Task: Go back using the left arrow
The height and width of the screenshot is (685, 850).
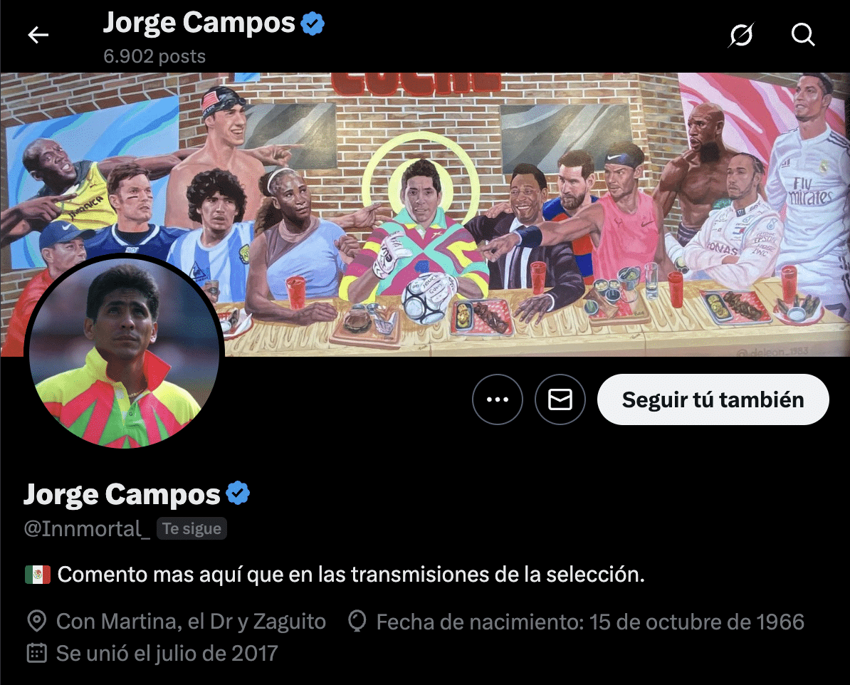Action: tap(38, 36)
